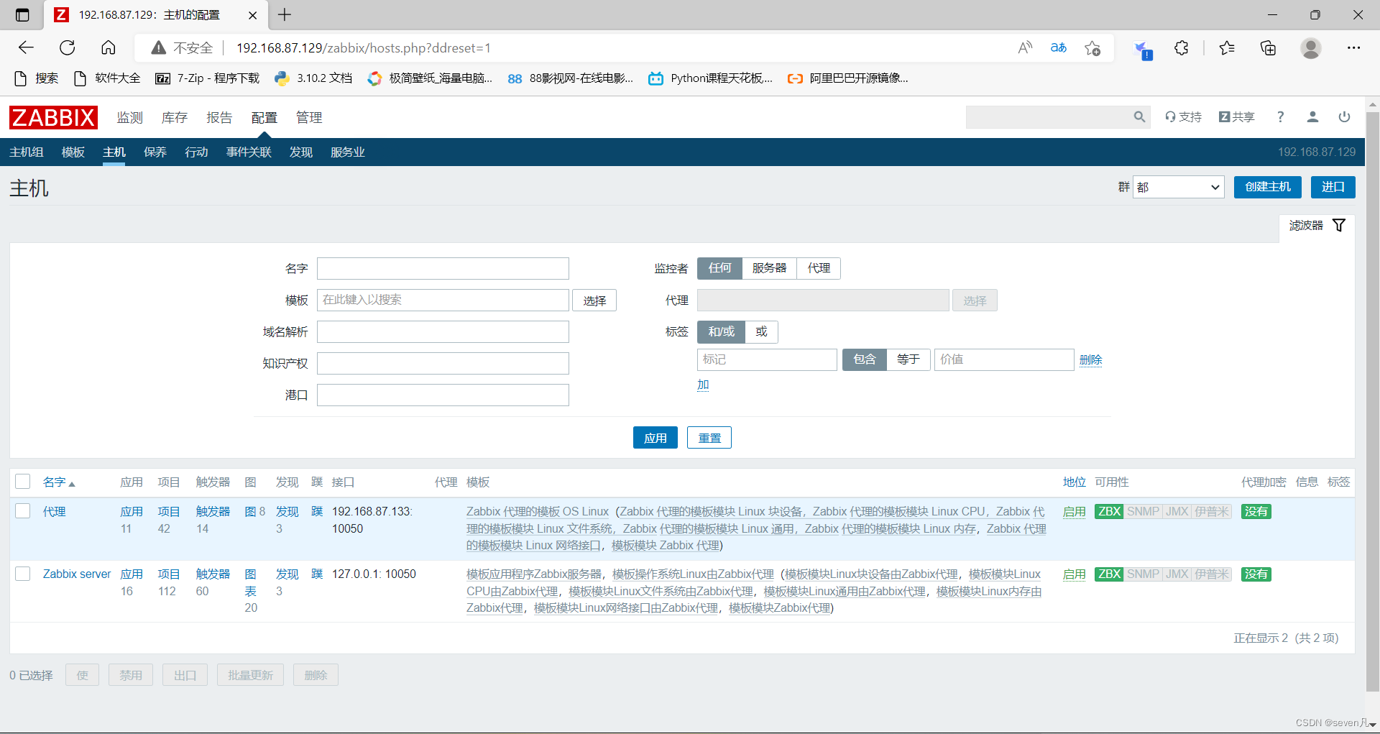The width and height of the screenshot is (1380, 734).
Task: Select 或 tag mode
Action: click(762, 331)
